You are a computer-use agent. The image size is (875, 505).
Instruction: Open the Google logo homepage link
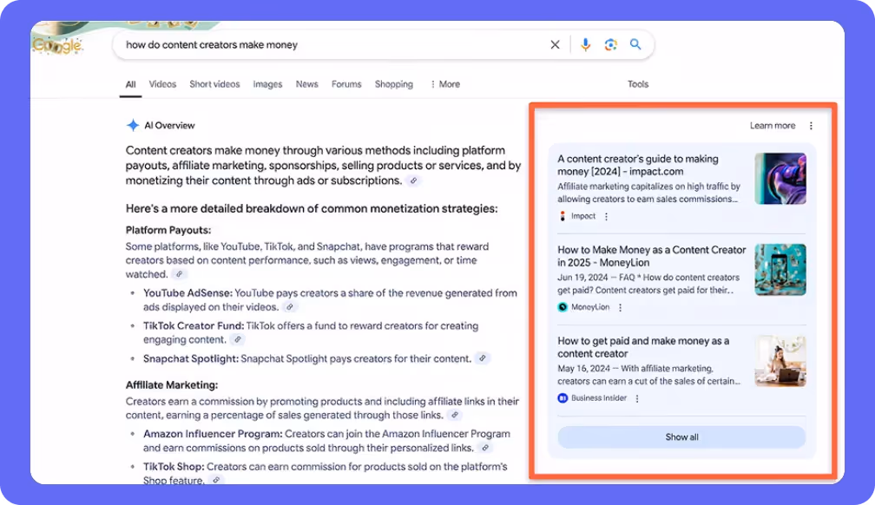coord(57,45)
